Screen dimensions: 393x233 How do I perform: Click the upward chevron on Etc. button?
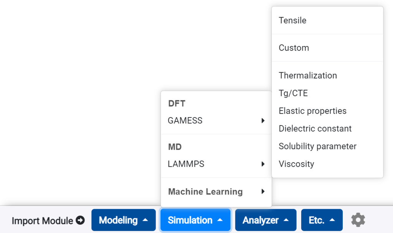click(332, 220)
